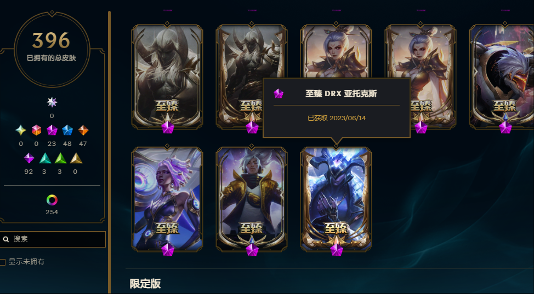Click the 限定版 section heading

click(145, 284)
